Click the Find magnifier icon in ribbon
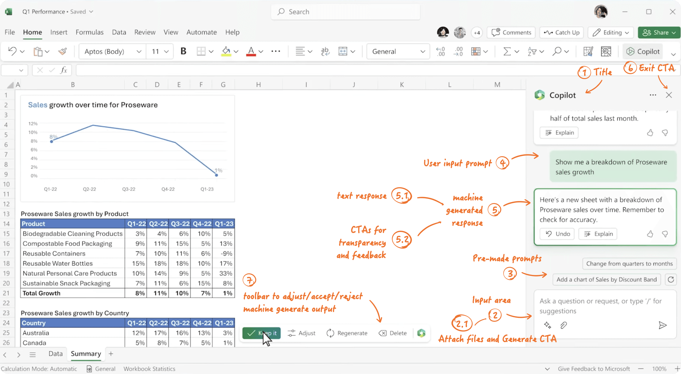The image size is (681, 374). [x=557, y=51]
